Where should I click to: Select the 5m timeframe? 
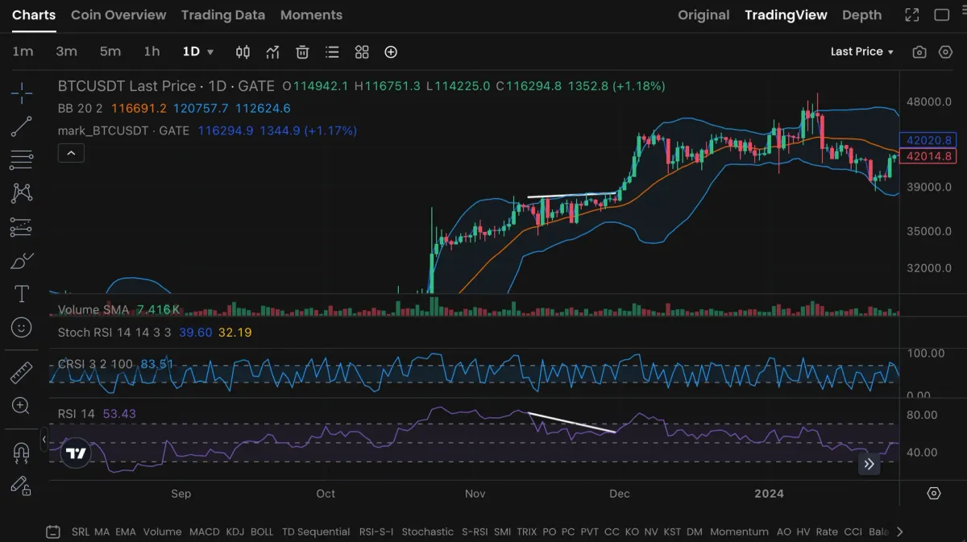[x=110, y=52]
